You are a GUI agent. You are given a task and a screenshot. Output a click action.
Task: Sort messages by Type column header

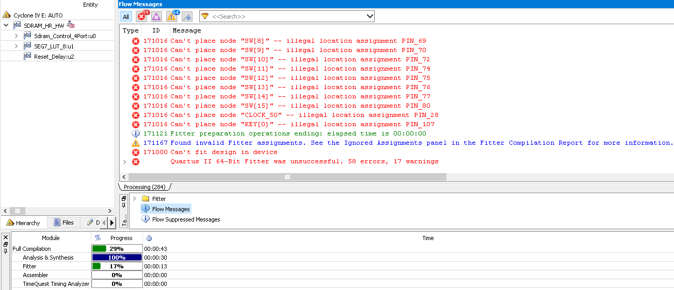click(131, 31)
